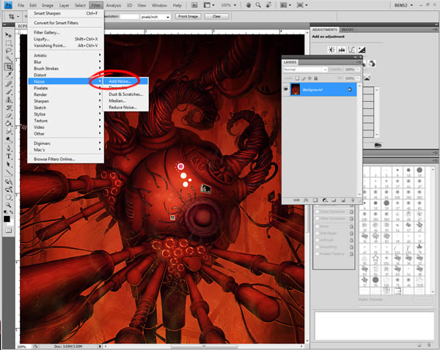
Task: Click Convert for Smart Filters
Action: point(66,23)
